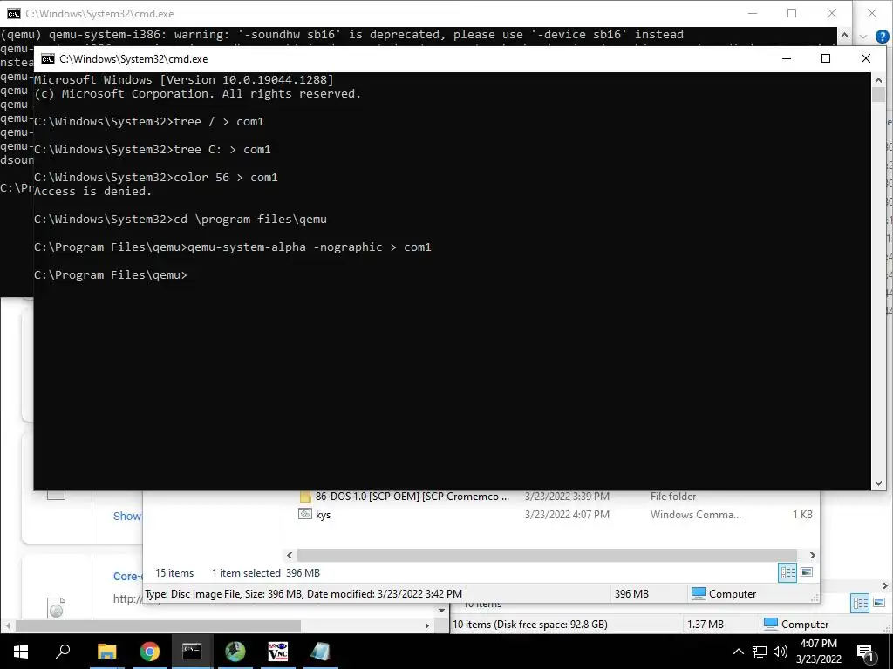Click Computer icon in back Explorer status bar
This screenshot has height=669, width=893.
click(x=771, y=624)
